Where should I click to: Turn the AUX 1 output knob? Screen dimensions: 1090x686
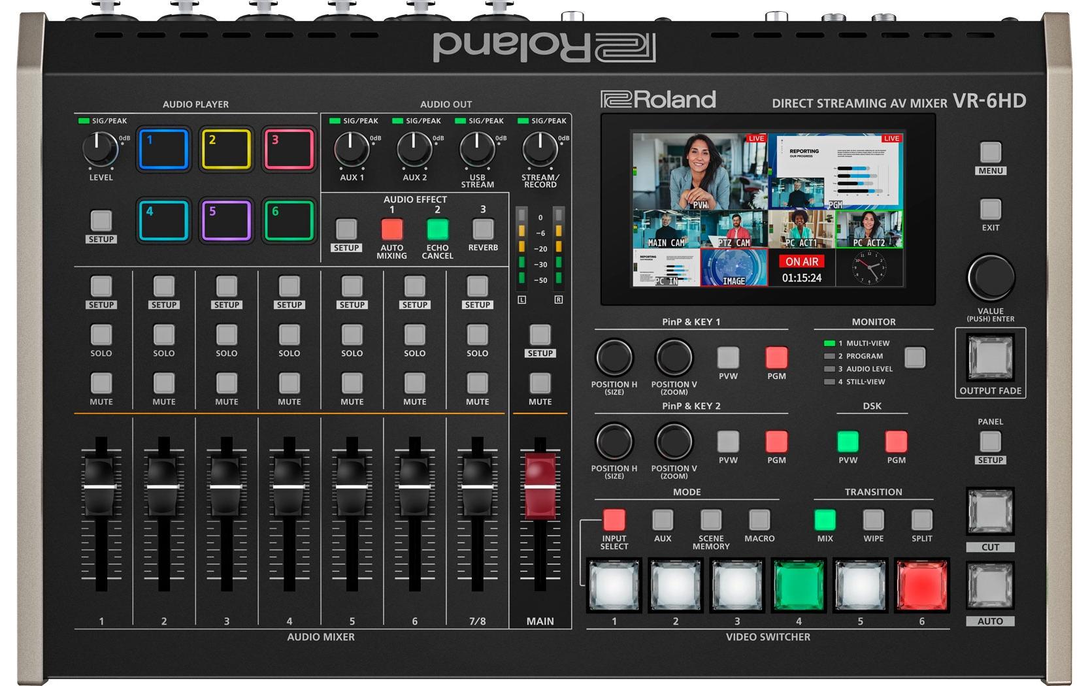coord(352,149)
